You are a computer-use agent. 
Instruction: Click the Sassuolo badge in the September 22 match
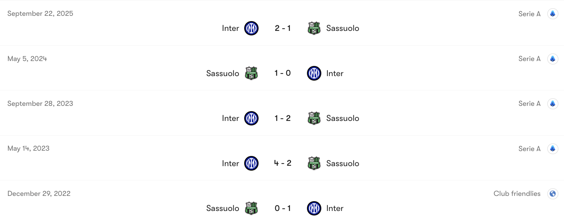[x=314, y=28]
